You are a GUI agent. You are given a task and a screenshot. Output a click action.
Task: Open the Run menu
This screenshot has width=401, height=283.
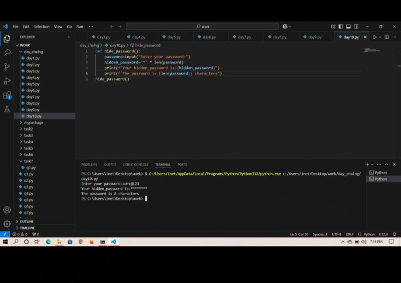tap(80, 26)
